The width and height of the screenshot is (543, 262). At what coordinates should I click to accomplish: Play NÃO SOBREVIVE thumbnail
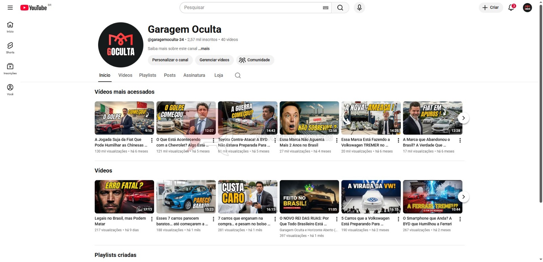[309, 118]
